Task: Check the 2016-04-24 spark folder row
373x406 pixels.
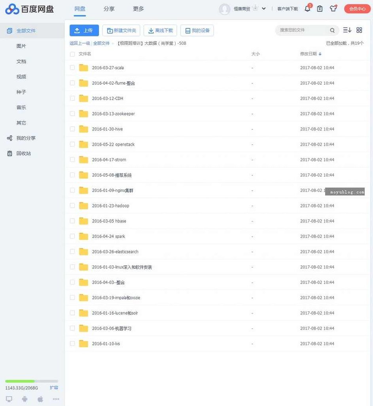Action: [x=72, y=236]
